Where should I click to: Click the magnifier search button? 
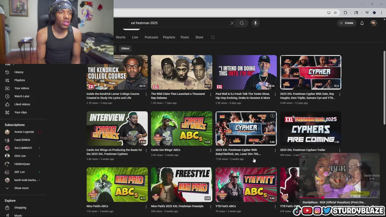pyautogui.click(x=242, y=23)
